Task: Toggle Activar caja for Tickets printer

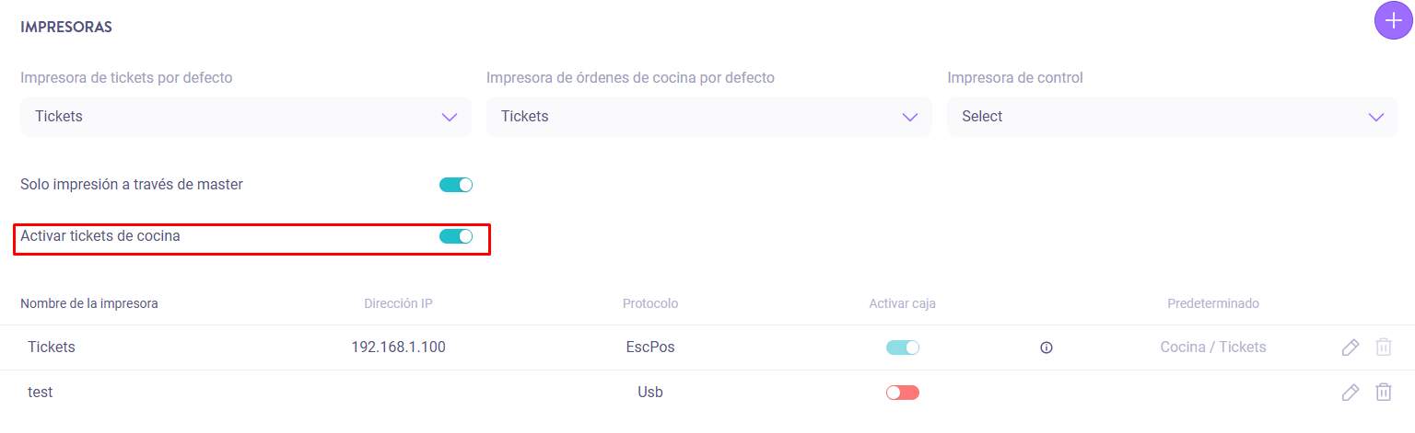Action: 903,348
